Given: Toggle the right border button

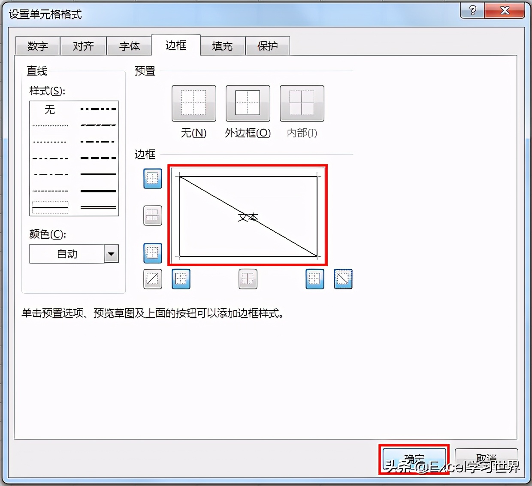Looking at the screenshot, I should pos(315,279).
